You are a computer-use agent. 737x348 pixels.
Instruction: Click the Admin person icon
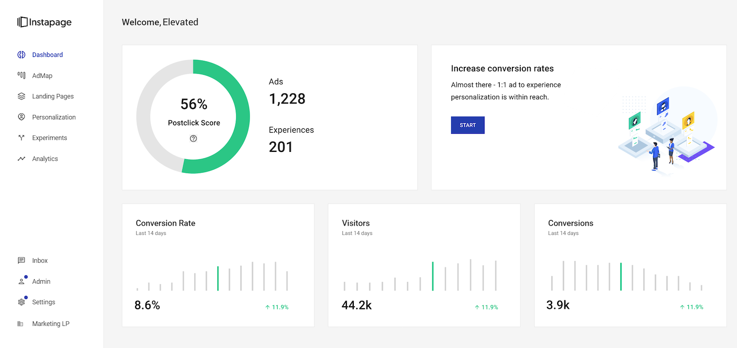point(21,282)
